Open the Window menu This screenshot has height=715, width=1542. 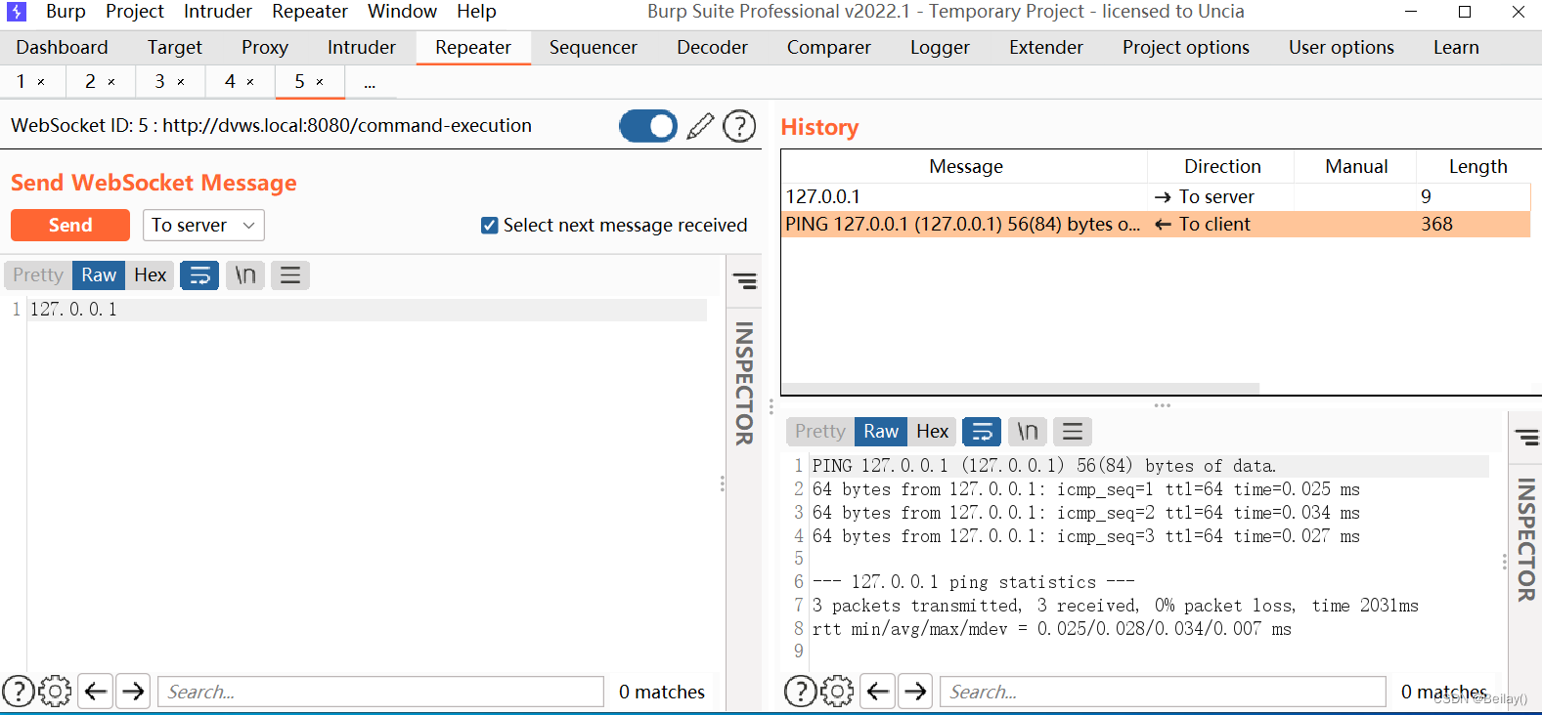coord(402,12)
